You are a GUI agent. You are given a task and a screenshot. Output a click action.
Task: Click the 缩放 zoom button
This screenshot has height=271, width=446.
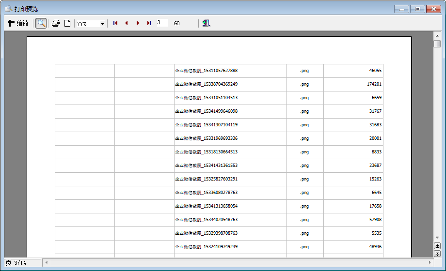(x=18, y=23)
